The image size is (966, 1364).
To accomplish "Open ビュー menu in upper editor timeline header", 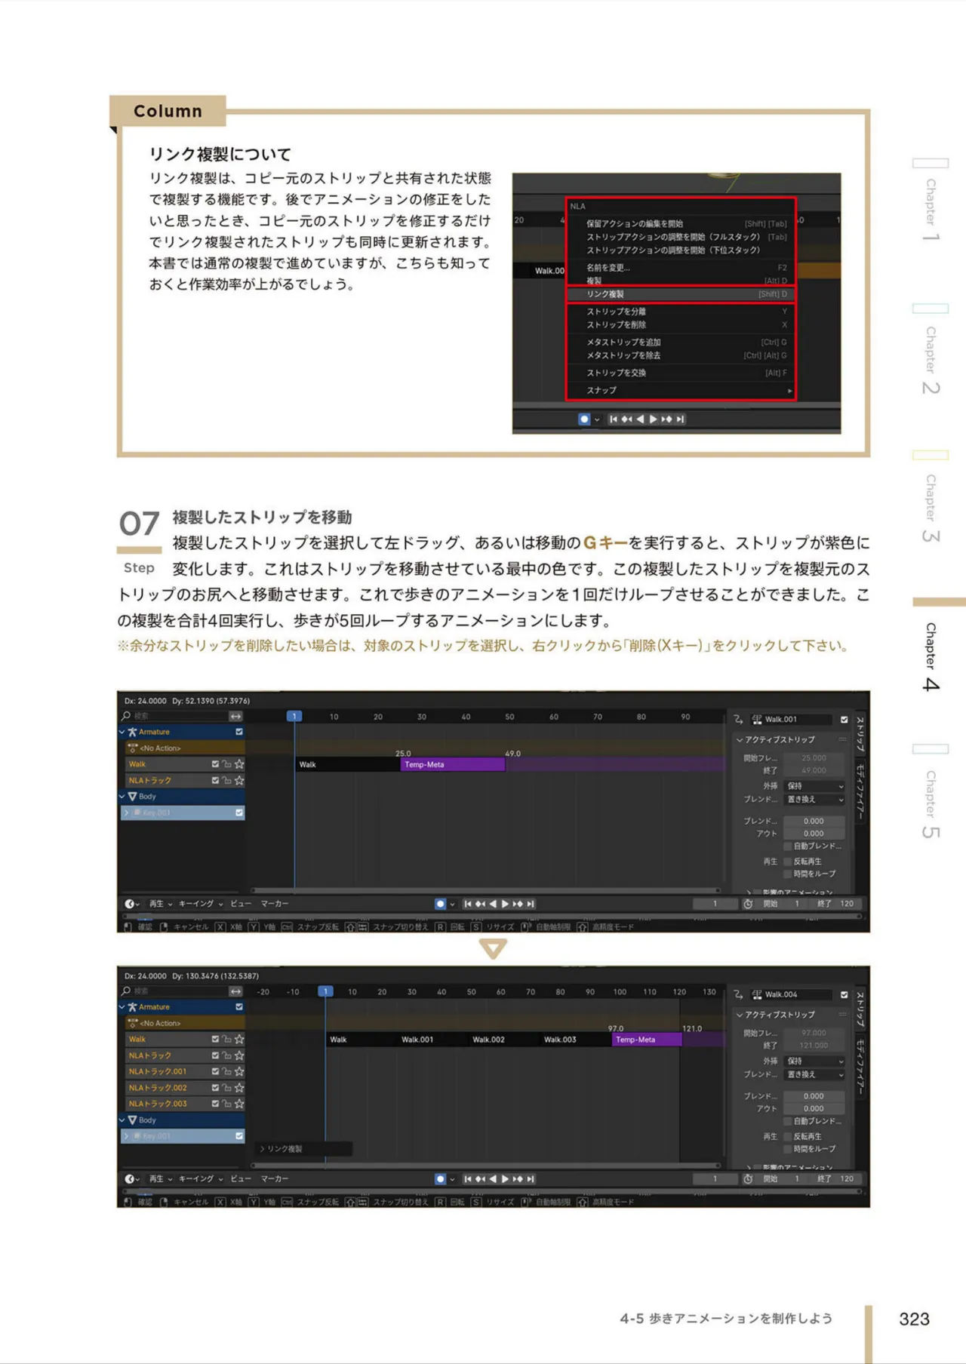I will click(241, 904).
